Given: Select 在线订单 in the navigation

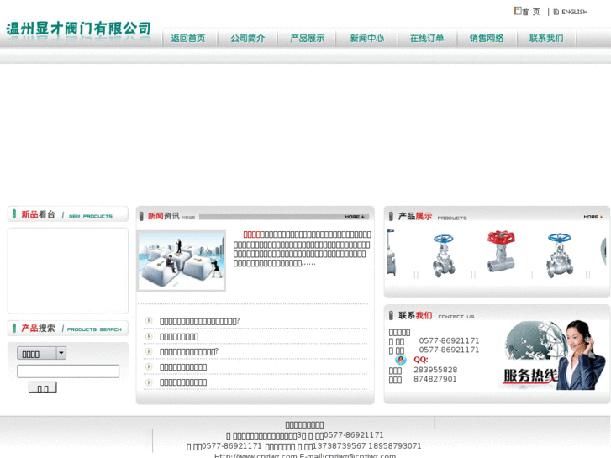Looking at the screenshot, I should [x=427, y=38].
